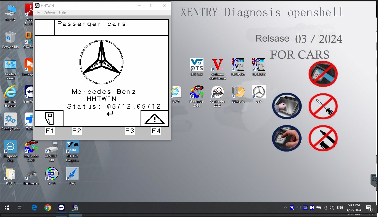378x217 pixels.
Task: Click the F1 handheld tester button
Action: point(49,119)
